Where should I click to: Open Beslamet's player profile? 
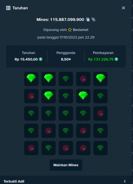click(81, 30)
